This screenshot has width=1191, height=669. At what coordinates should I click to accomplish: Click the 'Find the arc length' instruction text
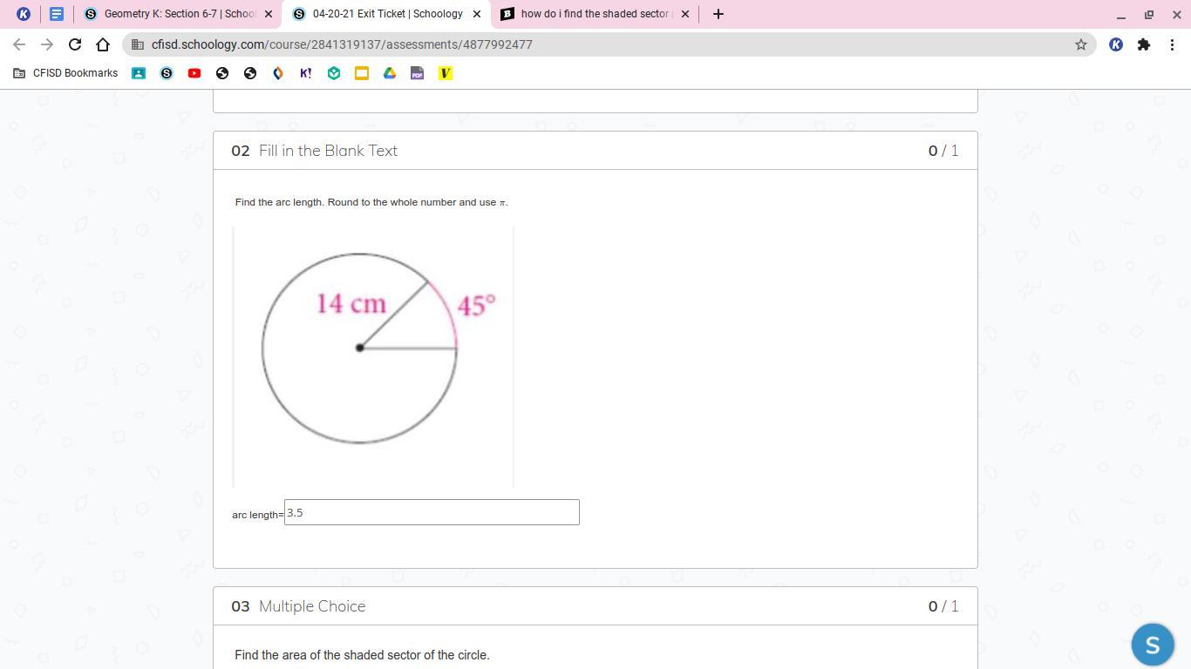[x=371, y=202]
